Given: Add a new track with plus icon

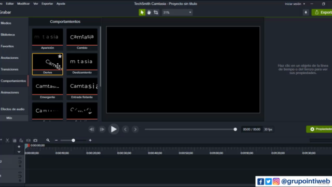Looking at the screenshot, I should coord(19,146).
